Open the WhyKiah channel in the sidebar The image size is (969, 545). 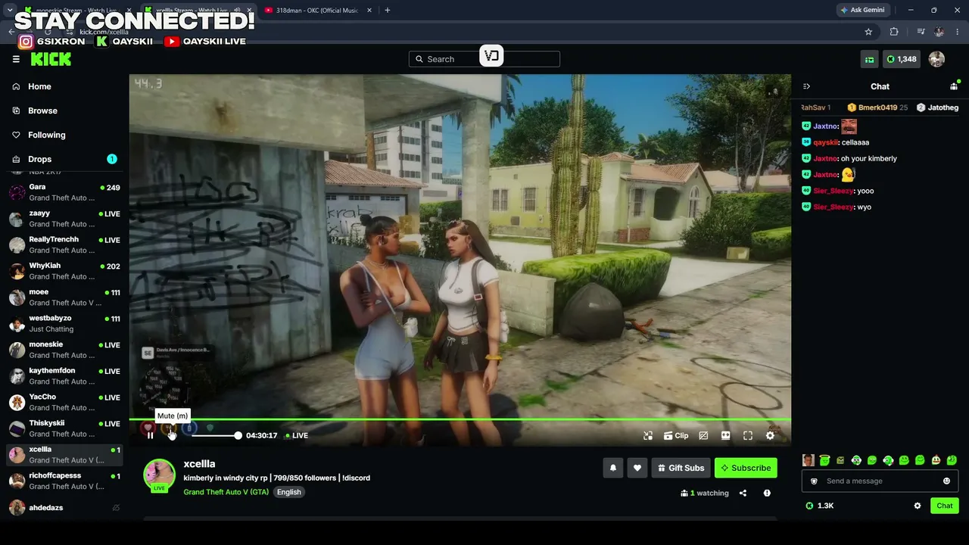(x=64, y=271)
